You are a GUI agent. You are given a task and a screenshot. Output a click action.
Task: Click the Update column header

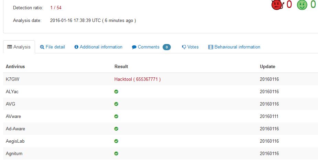(x=267, y=67)
